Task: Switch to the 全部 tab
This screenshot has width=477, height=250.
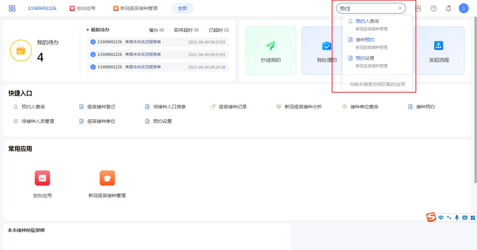Action: pyautogui.click(x=182, y=8)
